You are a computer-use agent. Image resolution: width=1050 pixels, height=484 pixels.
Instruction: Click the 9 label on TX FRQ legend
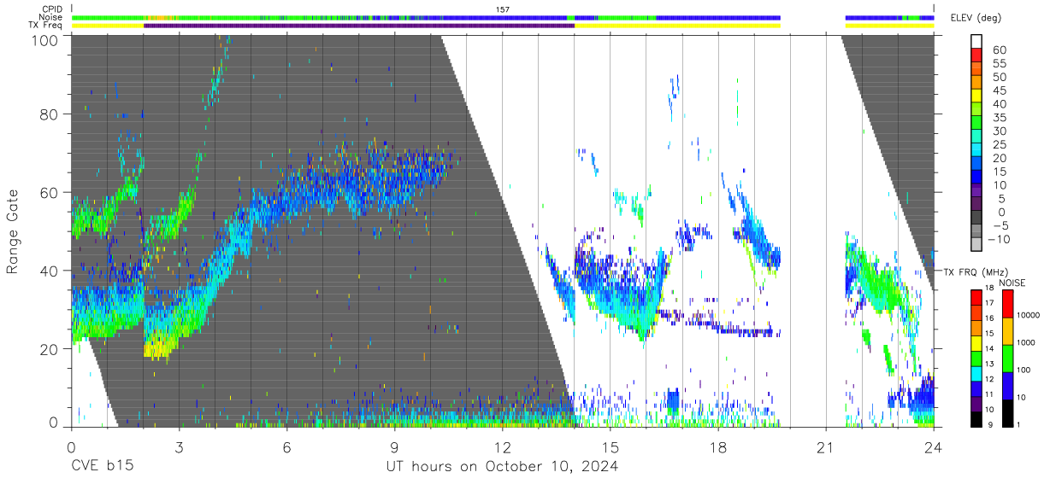991,425
